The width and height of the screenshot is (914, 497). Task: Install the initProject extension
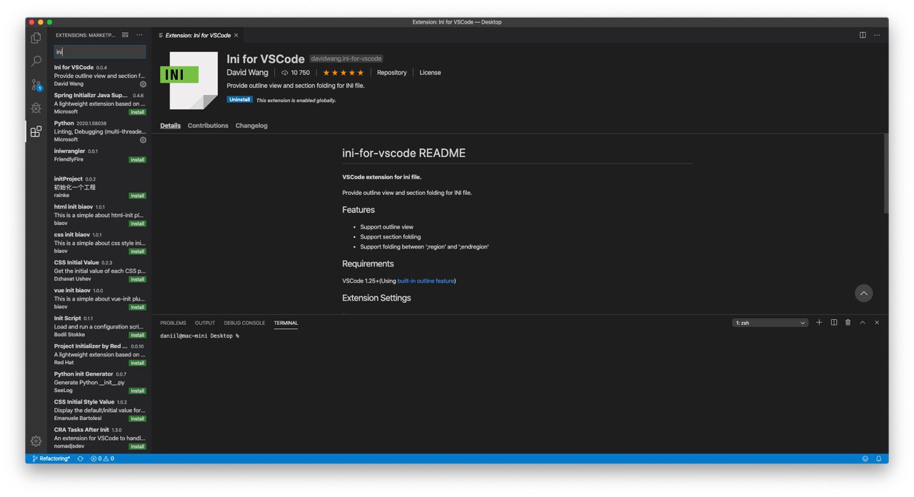[137, 196]
